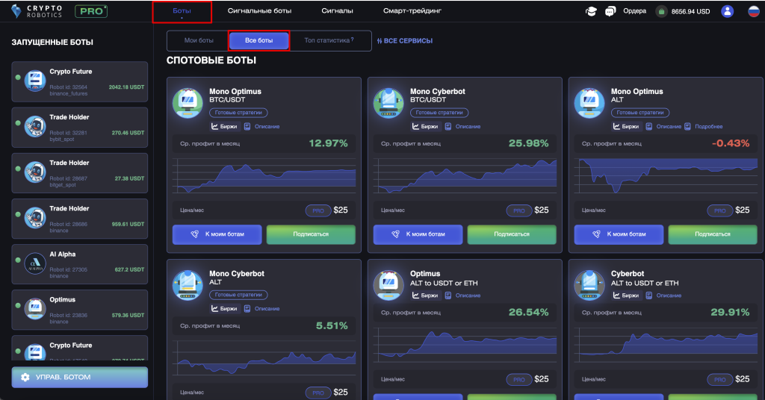765x400 pixels.
Task: Open the Ордера link
Action: tap(634, 10)
